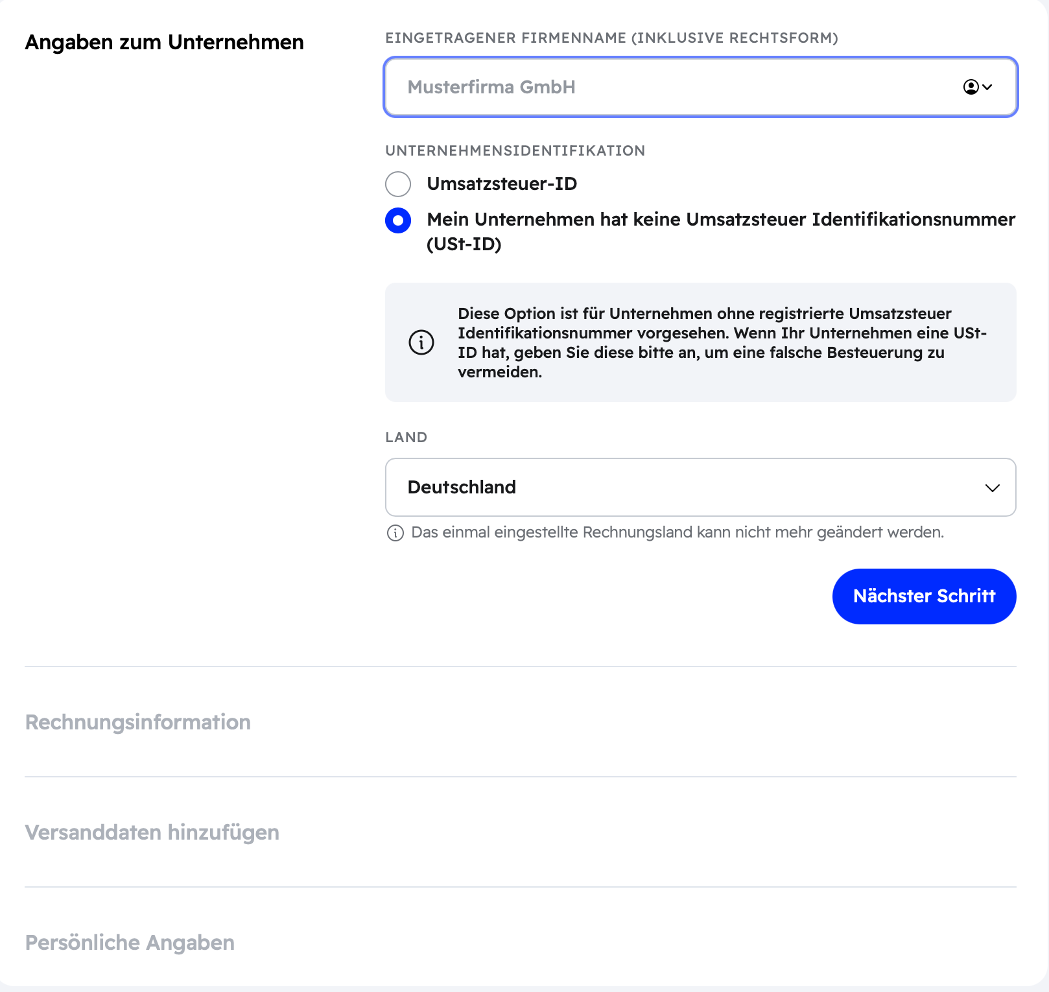Select the Umsatzsteuer-ID radio button
Screen dimensions: 1049x992
[398, 184]
